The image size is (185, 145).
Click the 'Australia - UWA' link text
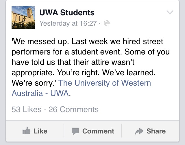40,93
